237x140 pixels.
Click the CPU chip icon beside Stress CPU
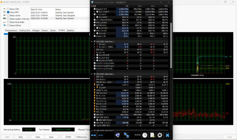click(x=4, y=9)
